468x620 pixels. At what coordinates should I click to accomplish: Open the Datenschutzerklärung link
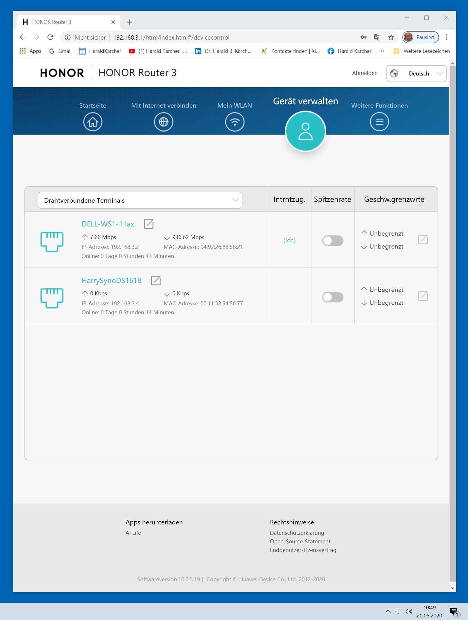[x=297, y=533]
